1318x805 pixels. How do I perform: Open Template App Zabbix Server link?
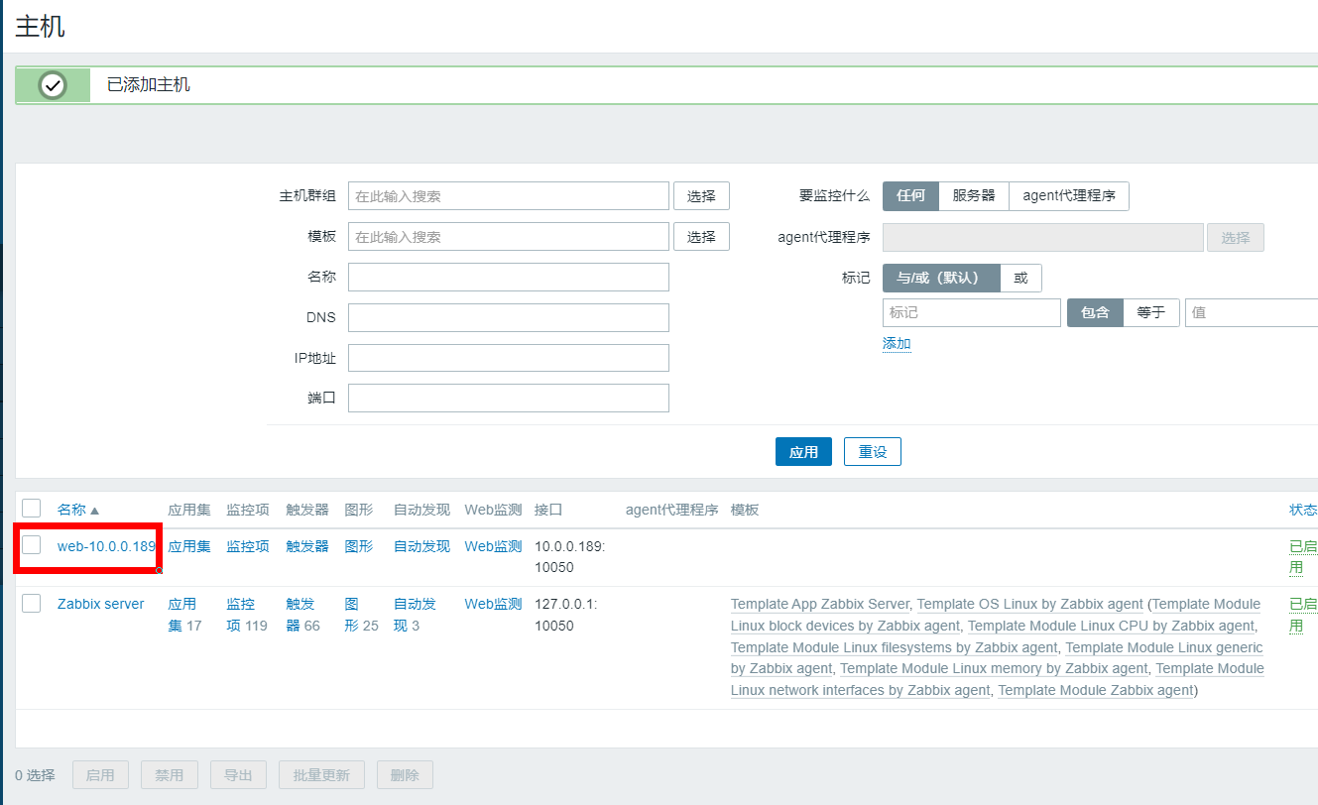pyautogui.click(x=820, y=604)
